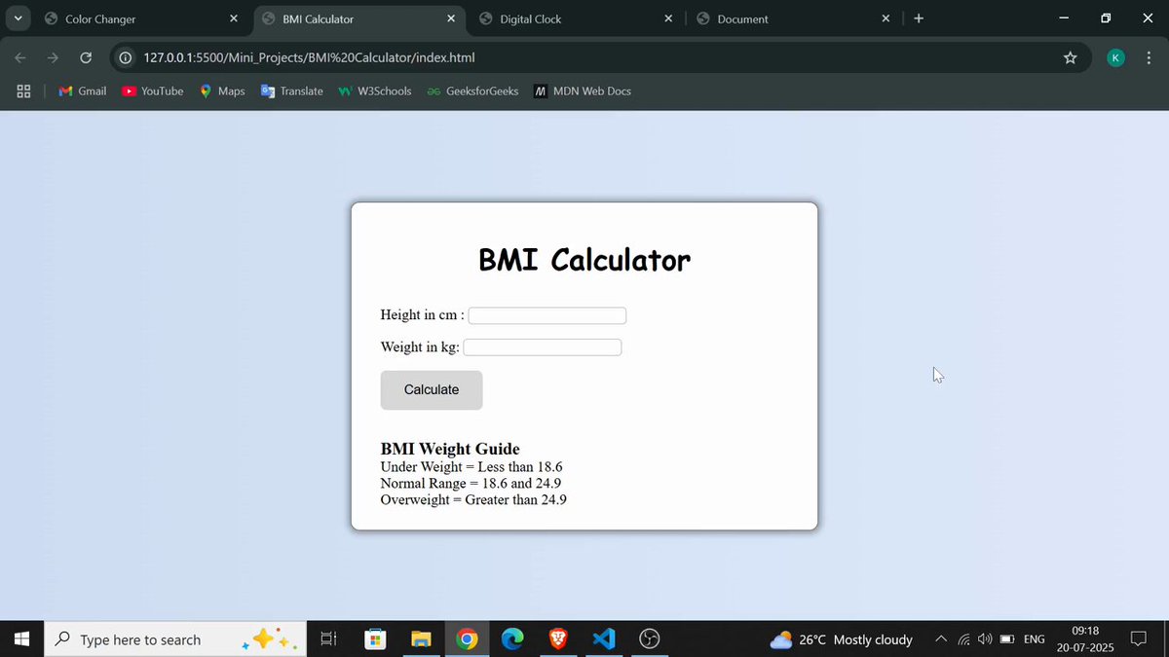Open the Translate bookmark
The height and width of the screenshot is (657, 1169).
click(x=291, y=91)
